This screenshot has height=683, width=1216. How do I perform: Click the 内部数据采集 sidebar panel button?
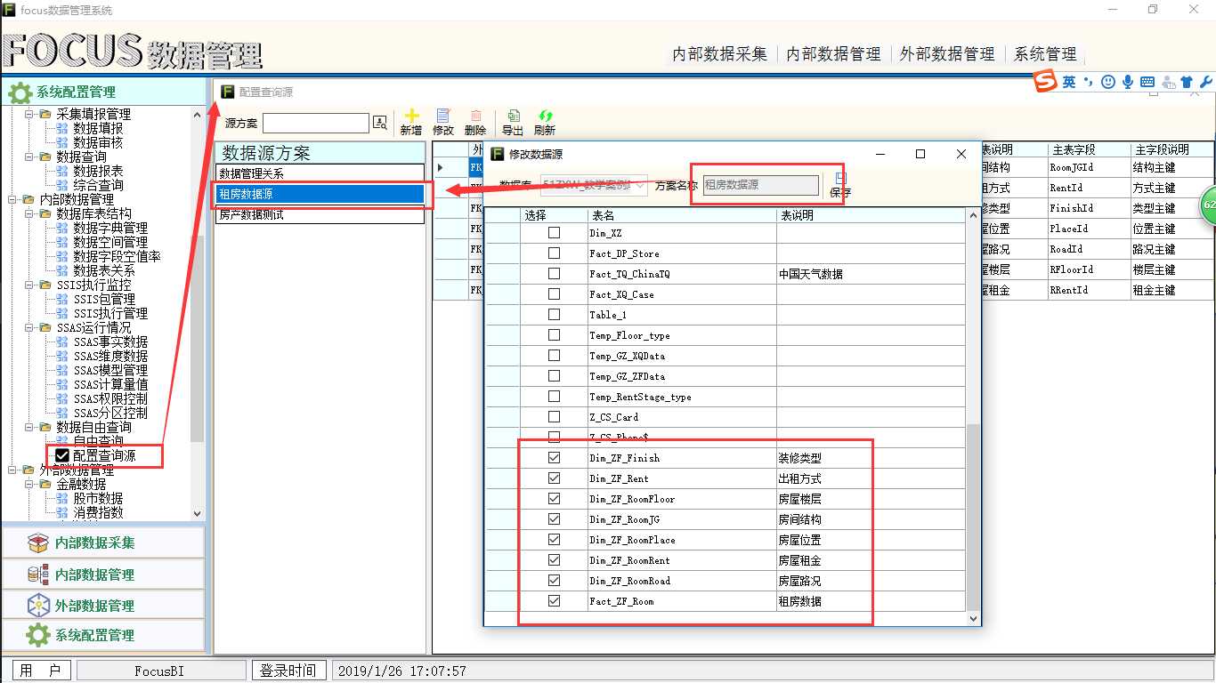click(x=103, y=542)
